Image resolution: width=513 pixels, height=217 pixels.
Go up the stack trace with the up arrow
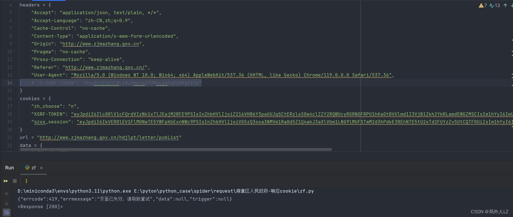7,194
